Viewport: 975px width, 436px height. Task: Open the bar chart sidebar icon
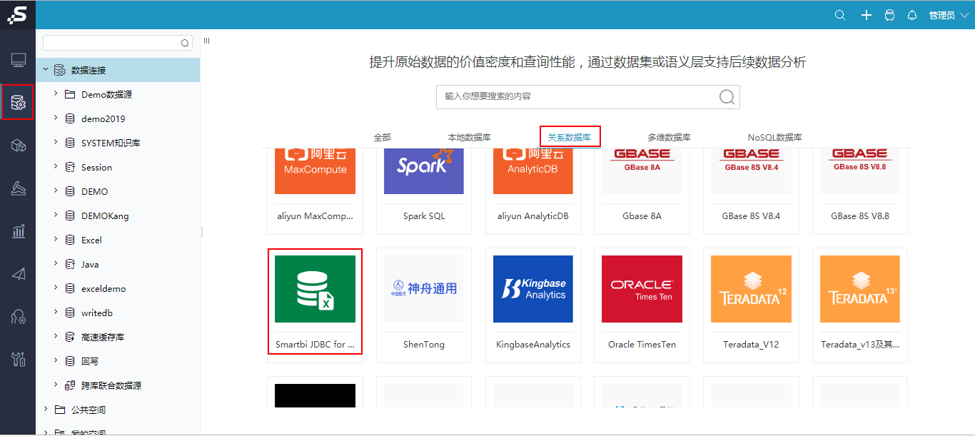(19, 231)
